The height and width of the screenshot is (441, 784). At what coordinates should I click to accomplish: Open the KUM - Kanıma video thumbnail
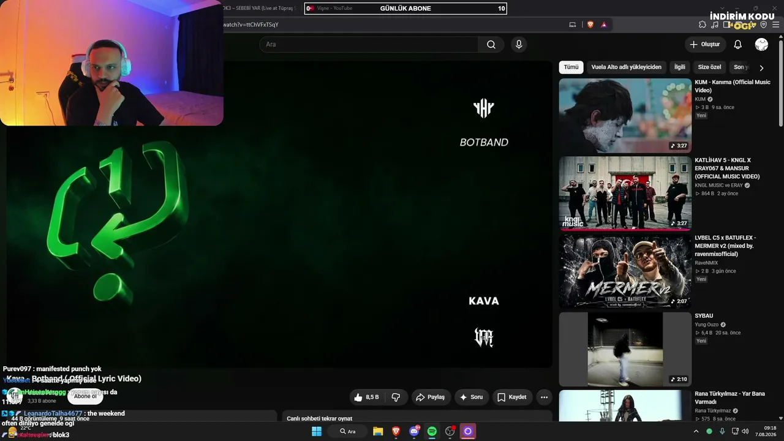(625, 115)
